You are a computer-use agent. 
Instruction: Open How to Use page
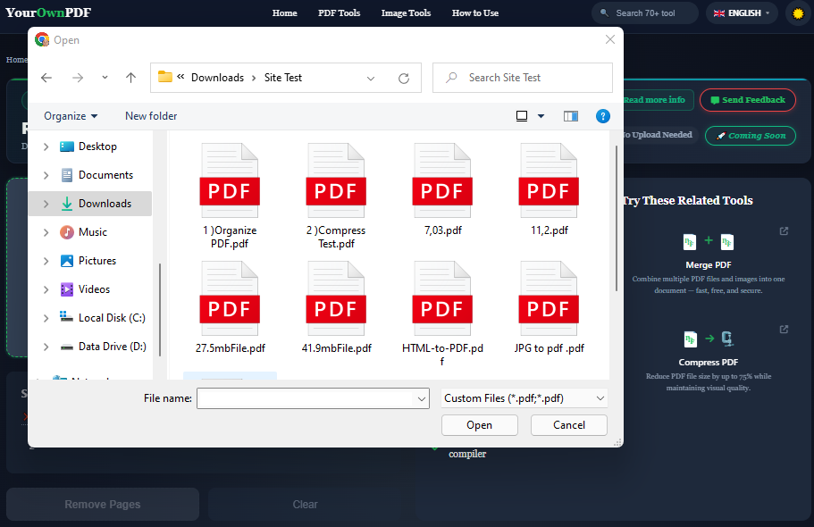click(475, 13)
